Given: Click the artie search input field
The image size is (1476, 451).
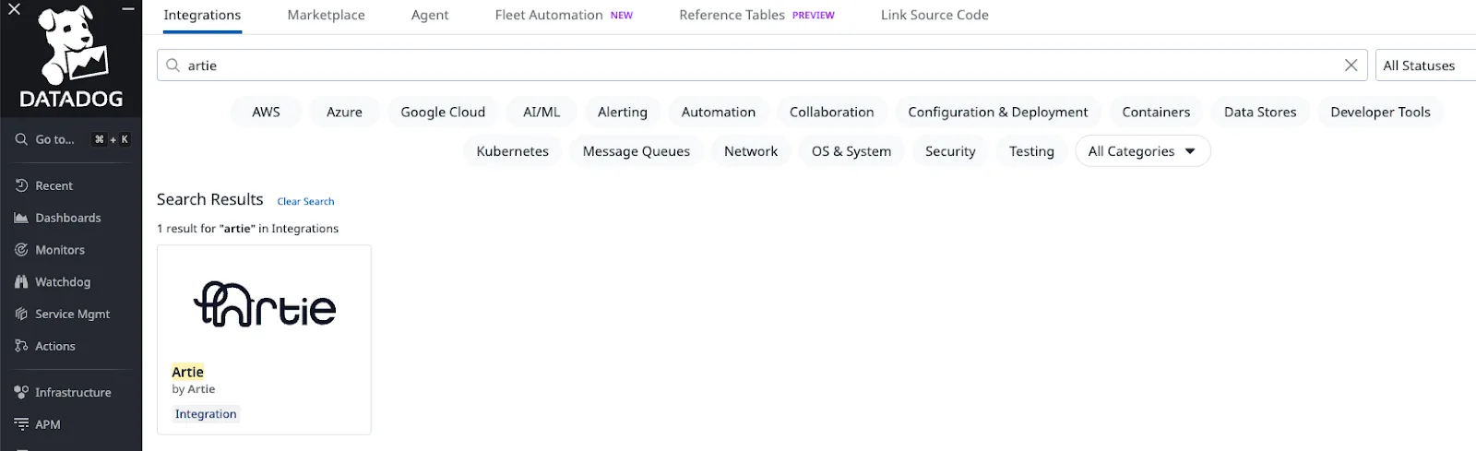Looking at the screenshot, I should pos(764,65).
